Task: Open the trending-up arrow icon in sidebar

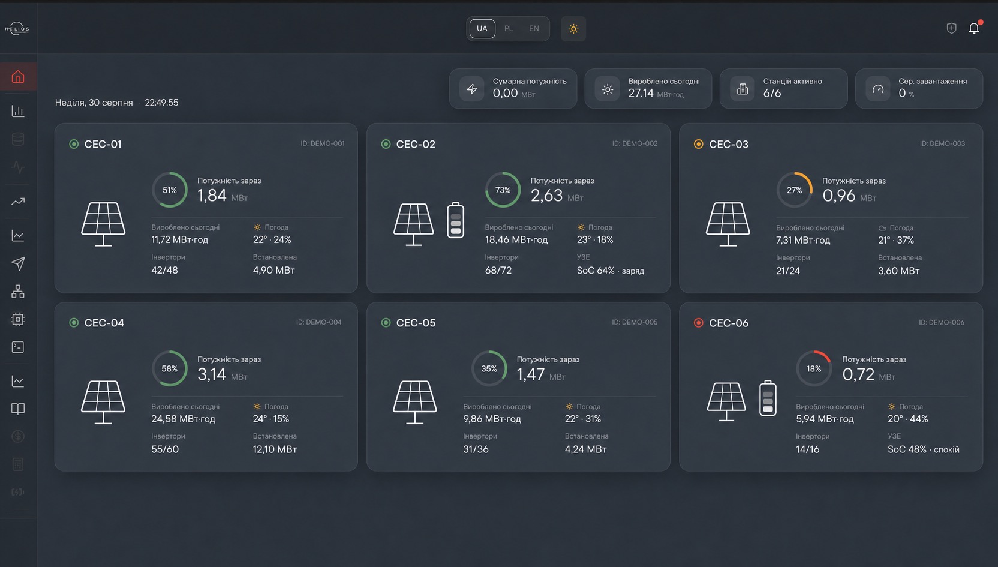Action: click(18, 202)
